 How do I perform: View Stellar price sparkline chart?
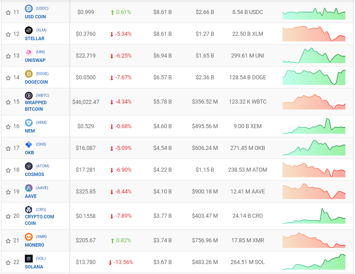[x=314, y=34]
